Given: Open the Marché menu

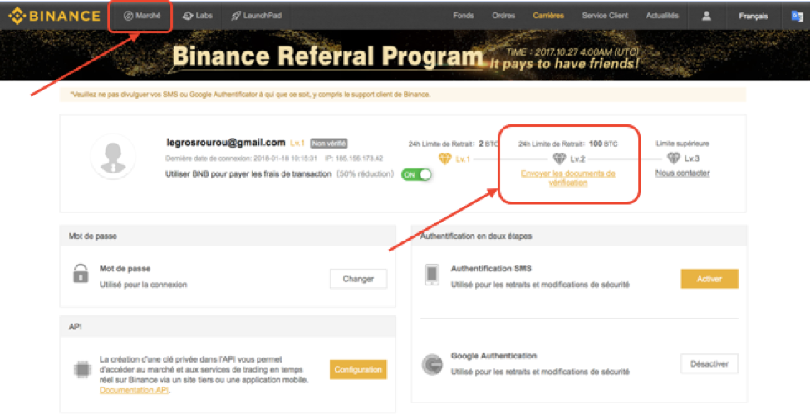Looking at the screenshot, I should [142, 16].
